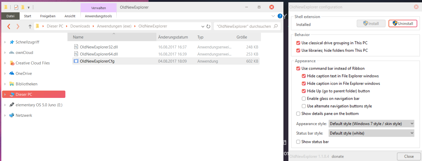Click the Dieser PC computer icon

12,94
